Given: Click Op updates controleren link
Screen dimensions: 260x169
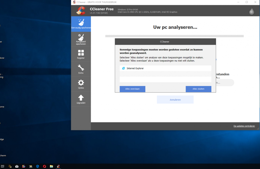Looking at the screenshot, I should (244, 126).
